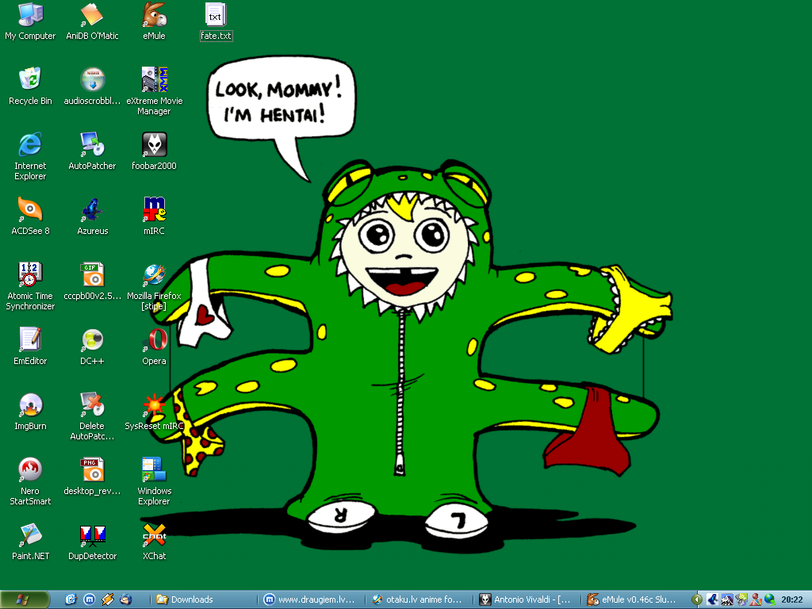Open the Windows Start menu
Screen dimensions: 812x609
(25, 599)
